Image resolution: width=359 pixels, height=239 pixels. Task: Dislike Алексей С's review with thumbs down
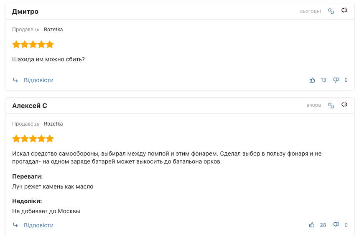point(336,225)
